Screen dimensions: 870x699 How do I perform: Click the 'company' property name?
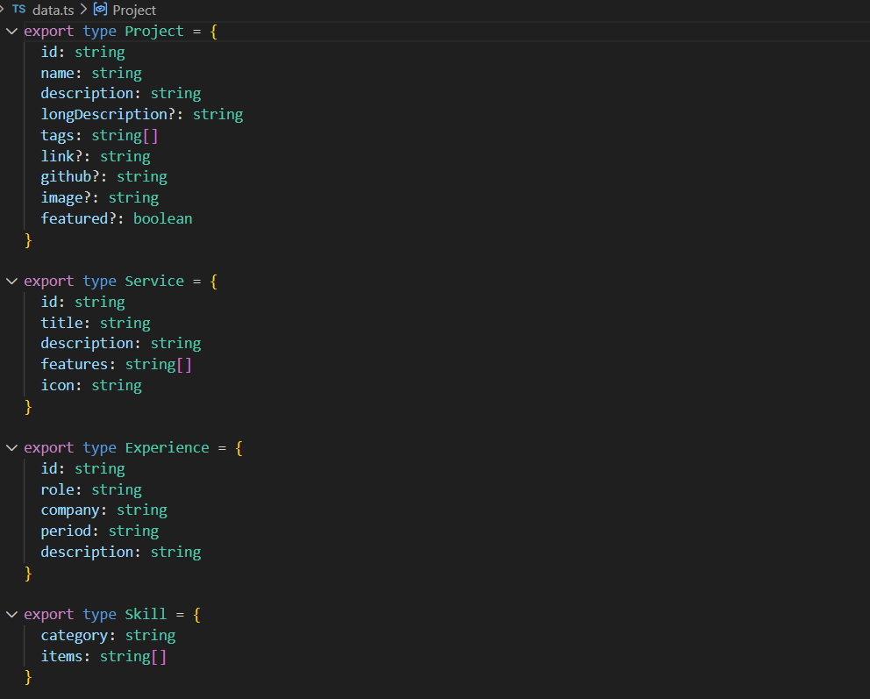(70, 510)
